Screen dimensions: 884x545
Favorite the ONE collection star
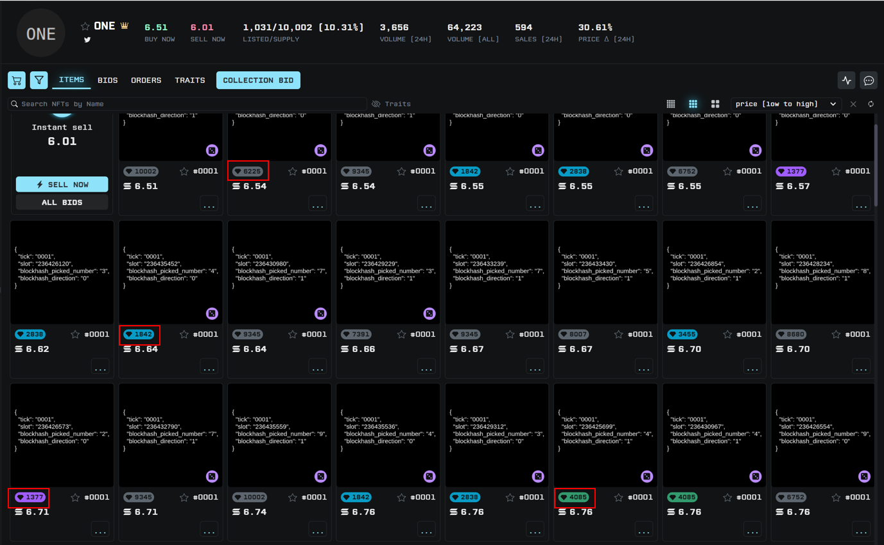pos(85,26)
